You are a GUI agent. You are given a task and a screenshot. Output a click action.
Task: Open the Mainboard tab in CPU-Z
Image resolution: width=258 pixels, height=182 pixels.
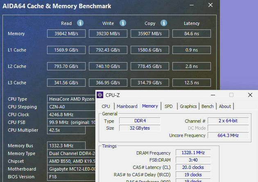[x=127, y=106]
